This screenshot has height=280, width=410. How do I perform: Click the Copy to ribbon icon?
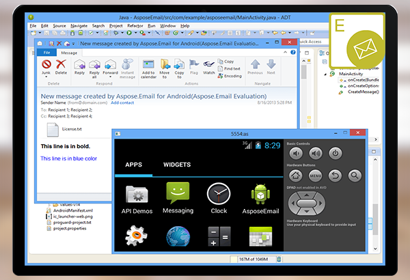tap(179, 64)
